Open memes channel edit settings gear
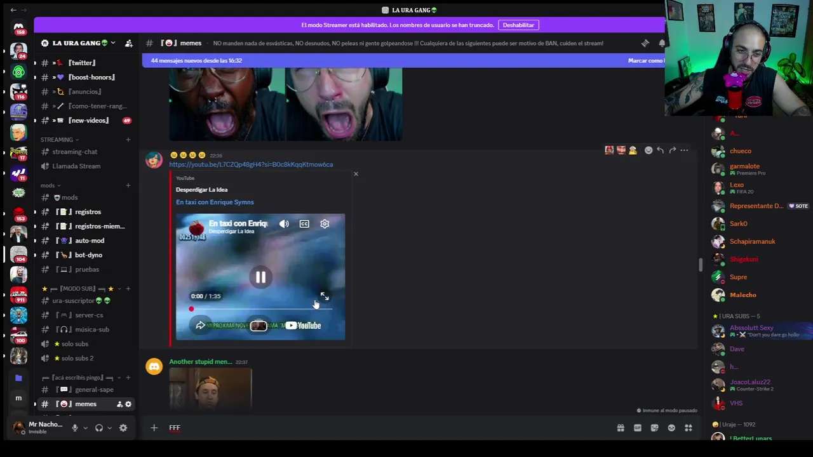Screen dimensions: 813x457 [x=128, y=404]
